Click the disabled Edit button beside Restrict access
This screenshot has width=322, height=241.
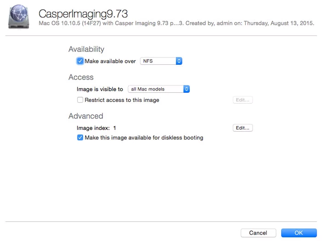pos(243,100)
